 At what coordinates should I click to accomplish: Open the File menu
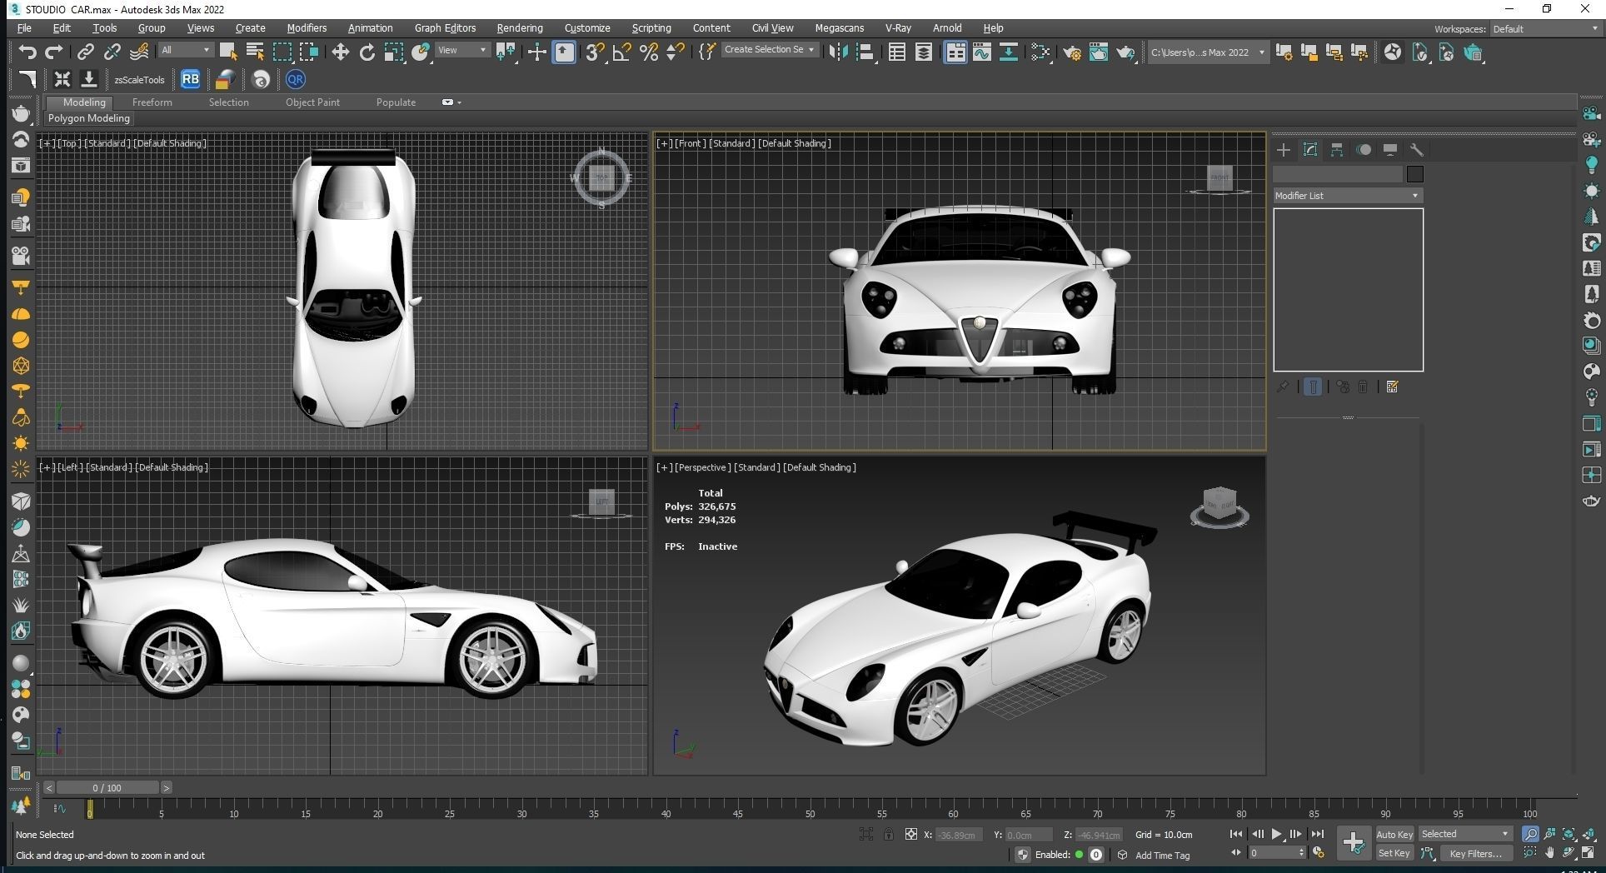point(24,27)
